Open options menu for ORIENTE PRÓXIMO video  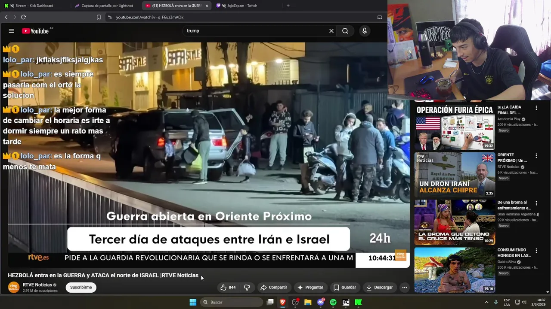click(x=536, y=156)
